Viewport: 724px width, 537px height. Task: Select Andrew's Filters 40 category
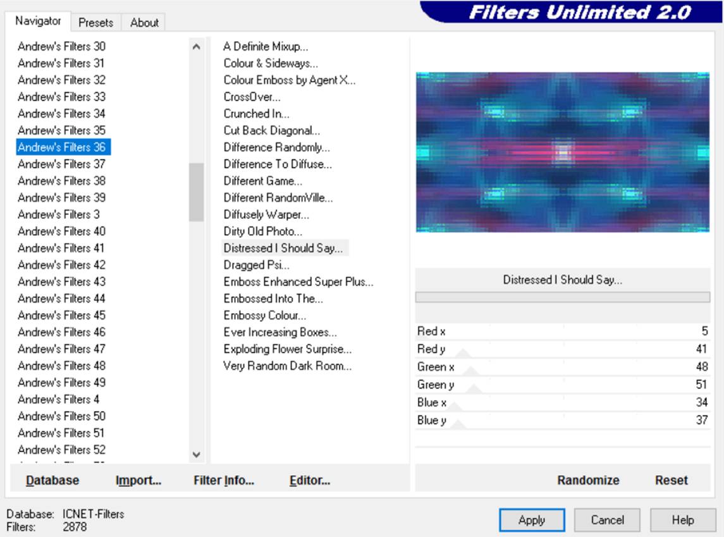[x=61, y=231]
